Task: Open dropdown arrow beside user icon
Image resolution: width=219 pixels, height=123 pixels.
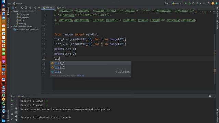Action: tap(167, 3)
